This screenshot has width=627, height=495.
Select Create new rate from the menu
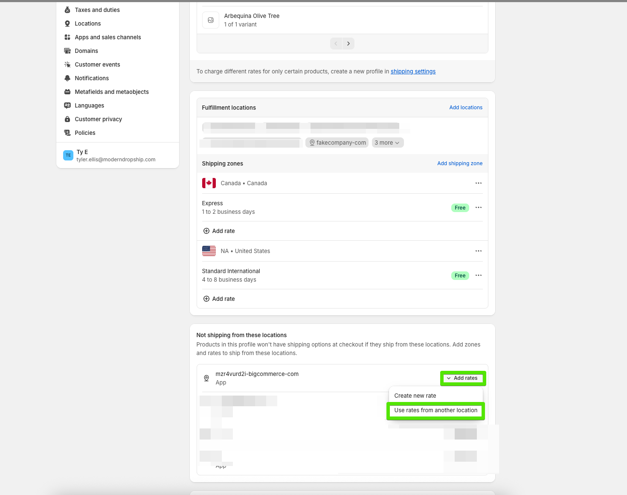click(x=415, y=396)
